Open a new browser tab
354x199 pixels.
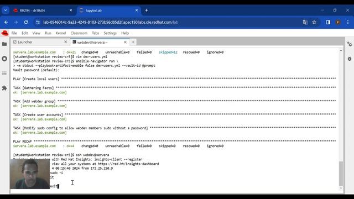[x=147, y=11]
